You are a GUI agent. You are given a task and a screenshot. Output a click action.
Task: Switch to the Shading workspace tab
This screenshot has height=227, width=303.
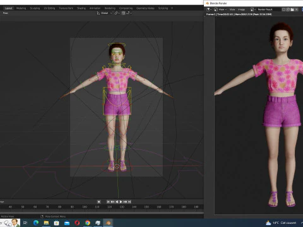pos(81,8)
